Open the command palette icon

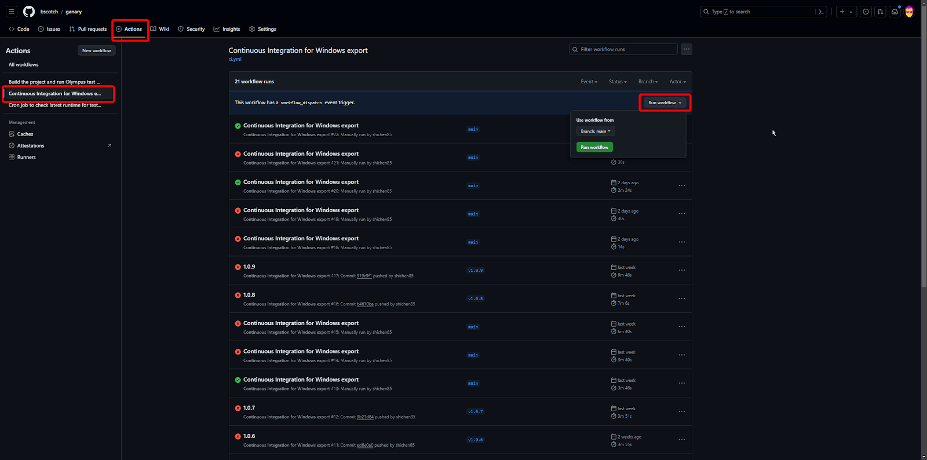click(x=821, y=12)
